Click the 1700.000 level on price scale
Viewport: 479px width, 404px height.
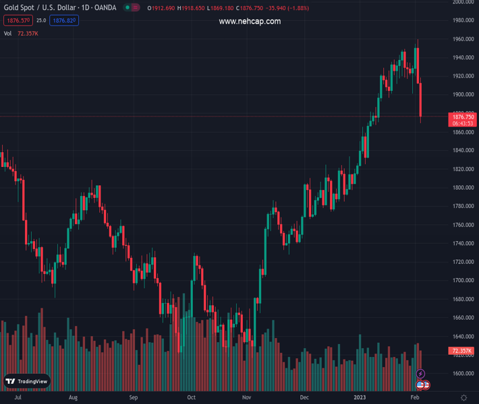point(463,281)
